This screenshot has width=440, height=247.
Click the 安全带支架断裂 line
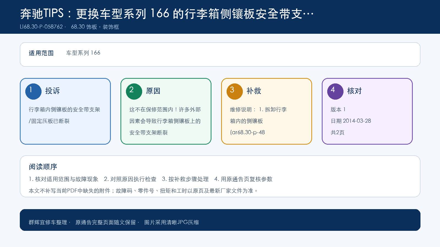tap(148, 133)
